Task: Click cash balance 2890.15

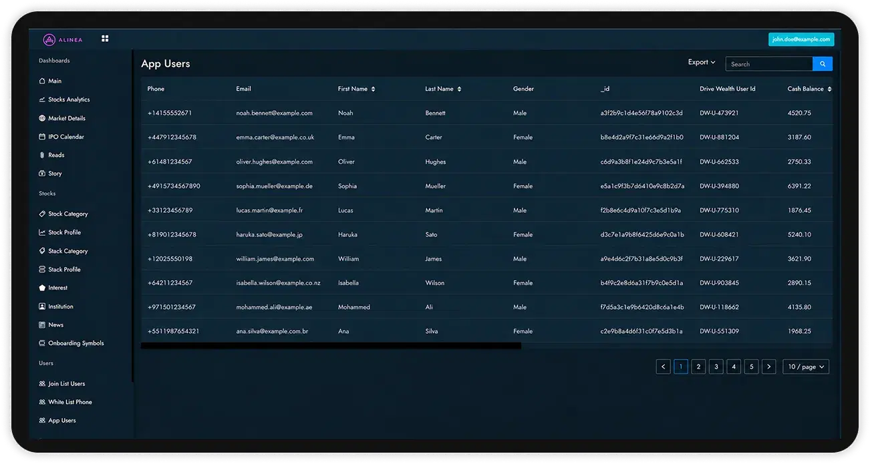Action: tap(799, 283)
